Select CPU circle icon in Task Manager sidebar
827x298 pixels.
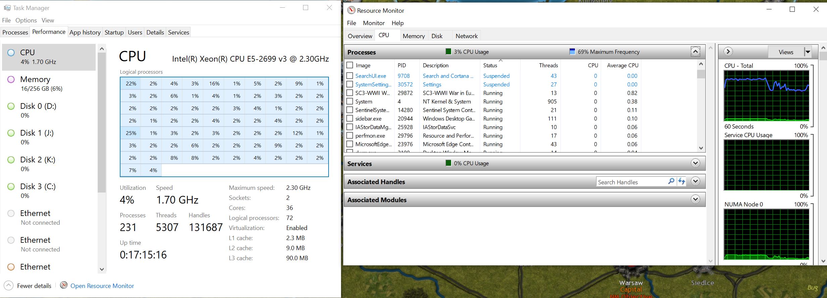click(x=11, y=53)
